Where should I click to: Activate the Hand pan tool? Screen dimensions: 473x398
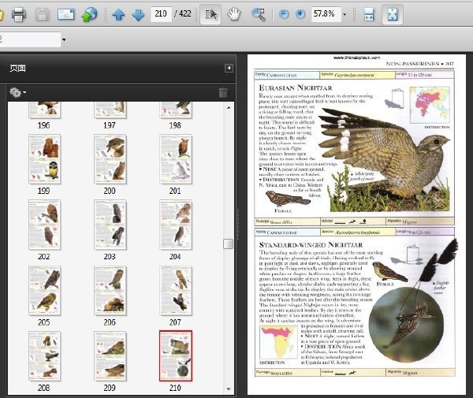click(234, 14)
